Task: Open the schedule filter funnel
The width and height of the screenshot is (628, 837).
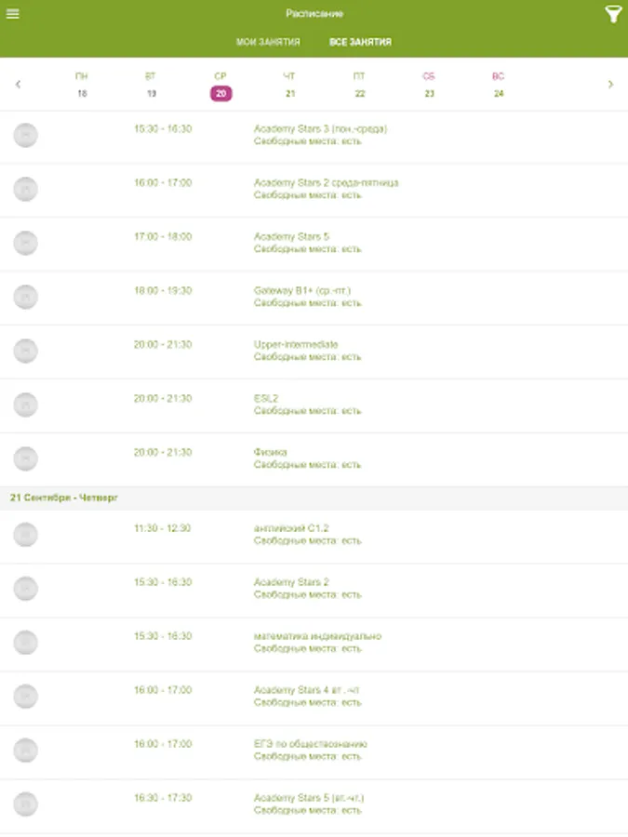Action: point(613,14)
